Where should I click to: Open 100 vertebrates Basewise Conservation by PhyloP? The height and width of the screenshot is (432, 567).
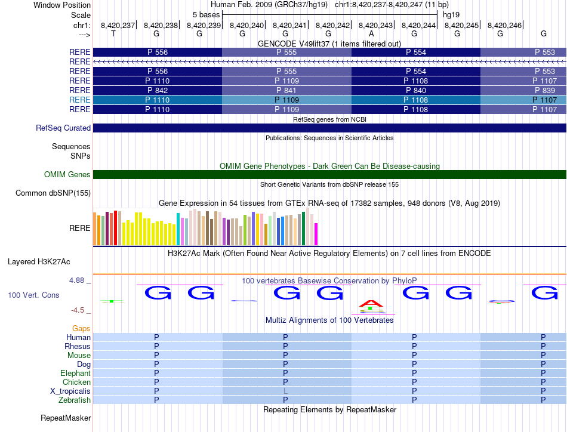tap(329, 280)
